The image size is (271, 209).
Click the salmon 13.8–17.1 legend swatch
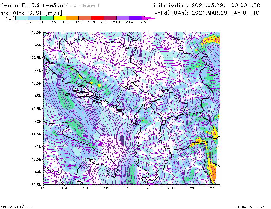tap(85, 18)
